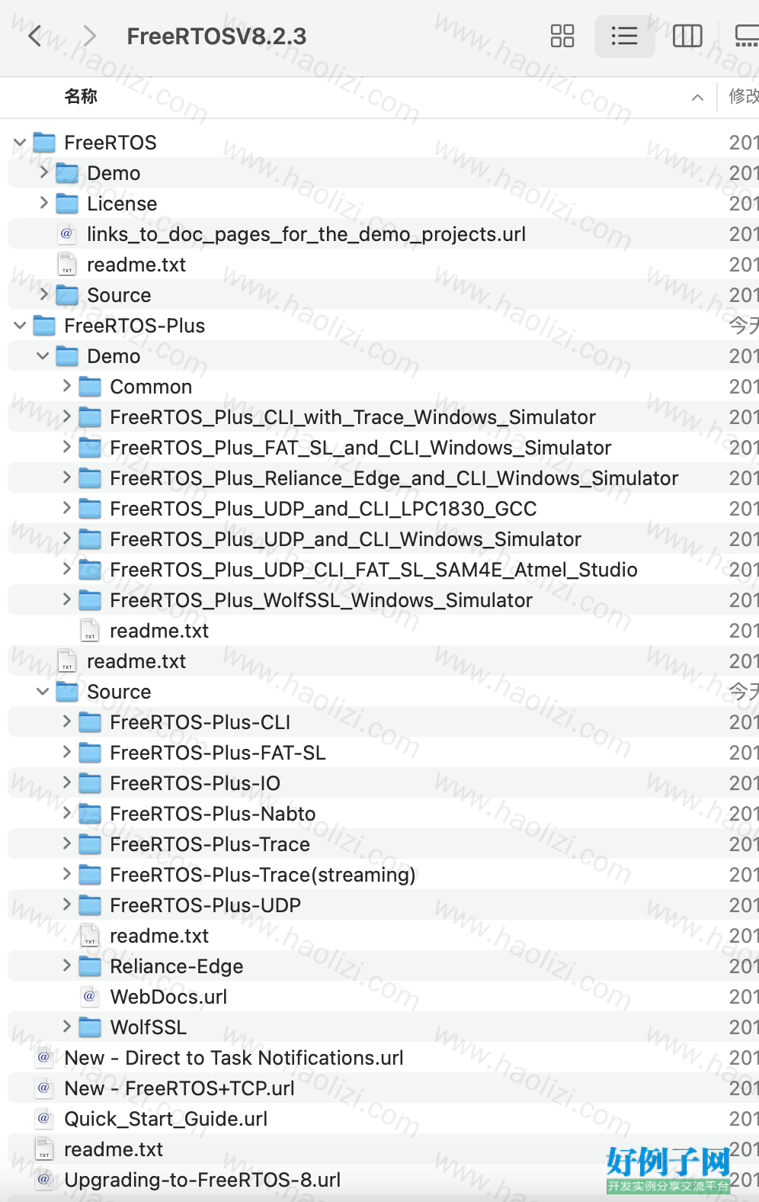
Task: Select the WolfSSL folder icon
Action: pos(90,1027)
